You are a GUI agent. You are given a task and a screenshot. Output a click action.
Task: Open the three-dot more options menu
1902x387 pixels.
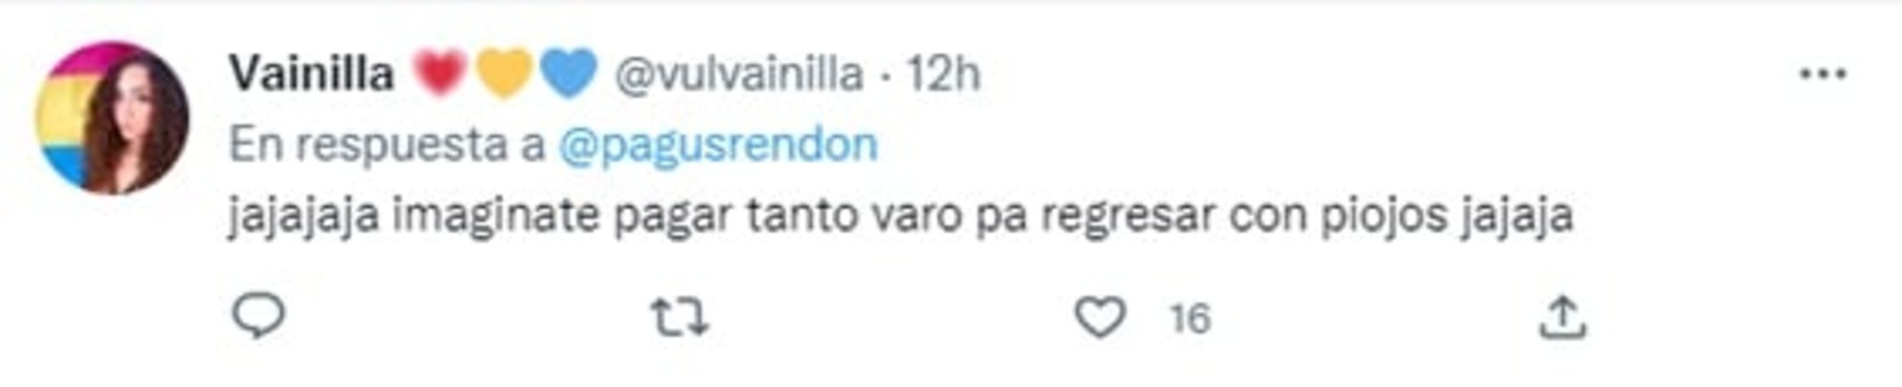(x=1824, y=74)
